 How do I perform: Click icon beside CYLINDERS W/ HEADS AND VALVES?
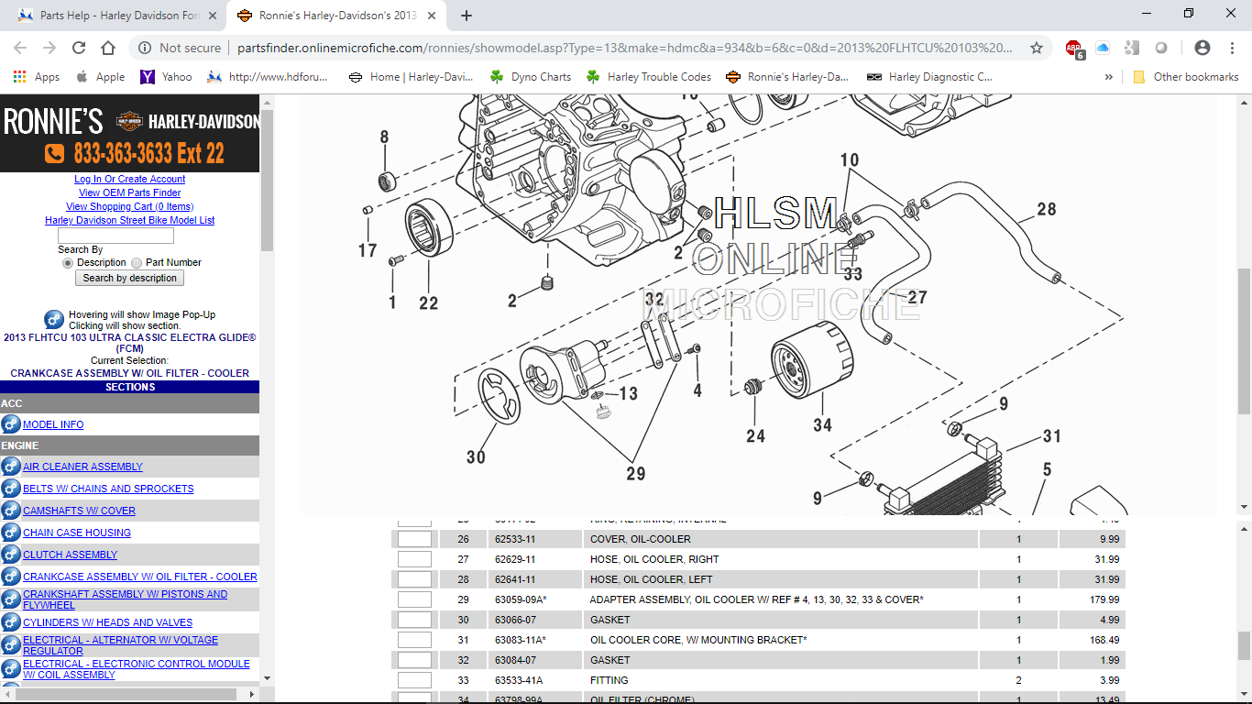coord(11,622)
